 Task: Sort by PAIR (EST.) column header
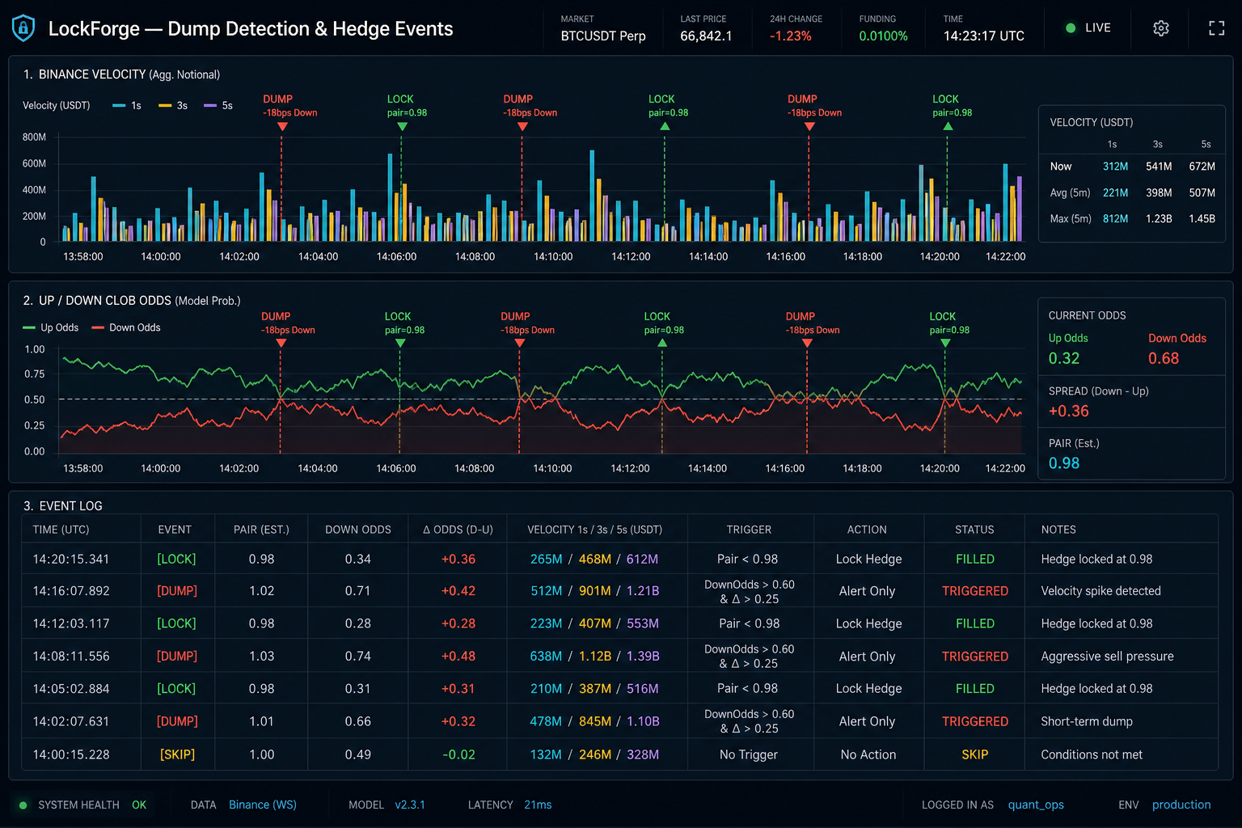point(261,530)
